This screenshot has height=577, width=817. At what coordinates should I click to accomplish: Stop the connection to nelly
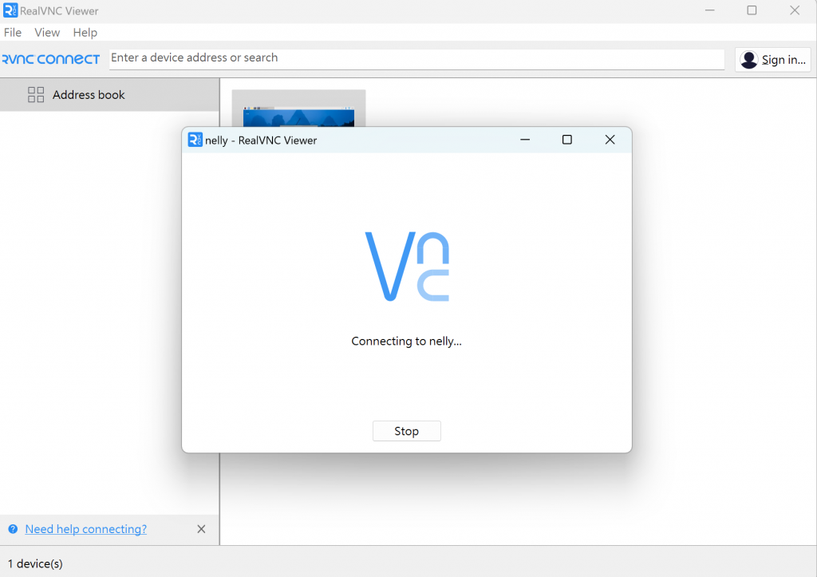tap(406, 431)
